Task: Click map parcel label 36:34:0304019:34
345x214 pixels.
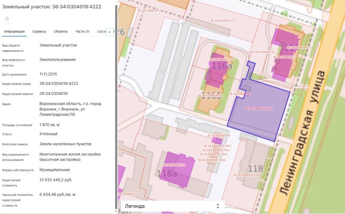Action: click(x=222, y=59)
